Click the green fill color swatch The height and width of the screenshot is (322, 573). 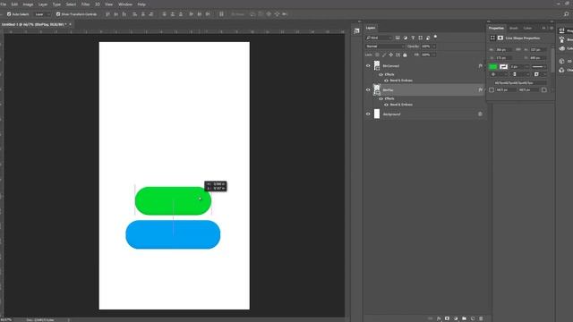coord(493,66)
